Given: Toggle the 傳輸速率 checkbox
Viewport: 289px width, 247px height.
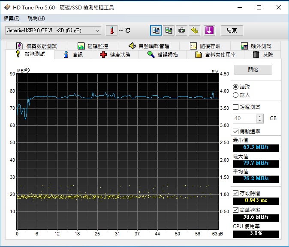Looking at the screenshot, I should point(235,131).
